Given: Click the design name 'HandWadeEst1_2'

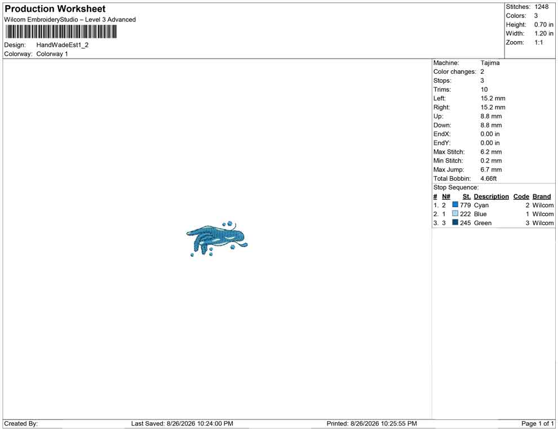Looking at the screenshot, I should 62,45.
